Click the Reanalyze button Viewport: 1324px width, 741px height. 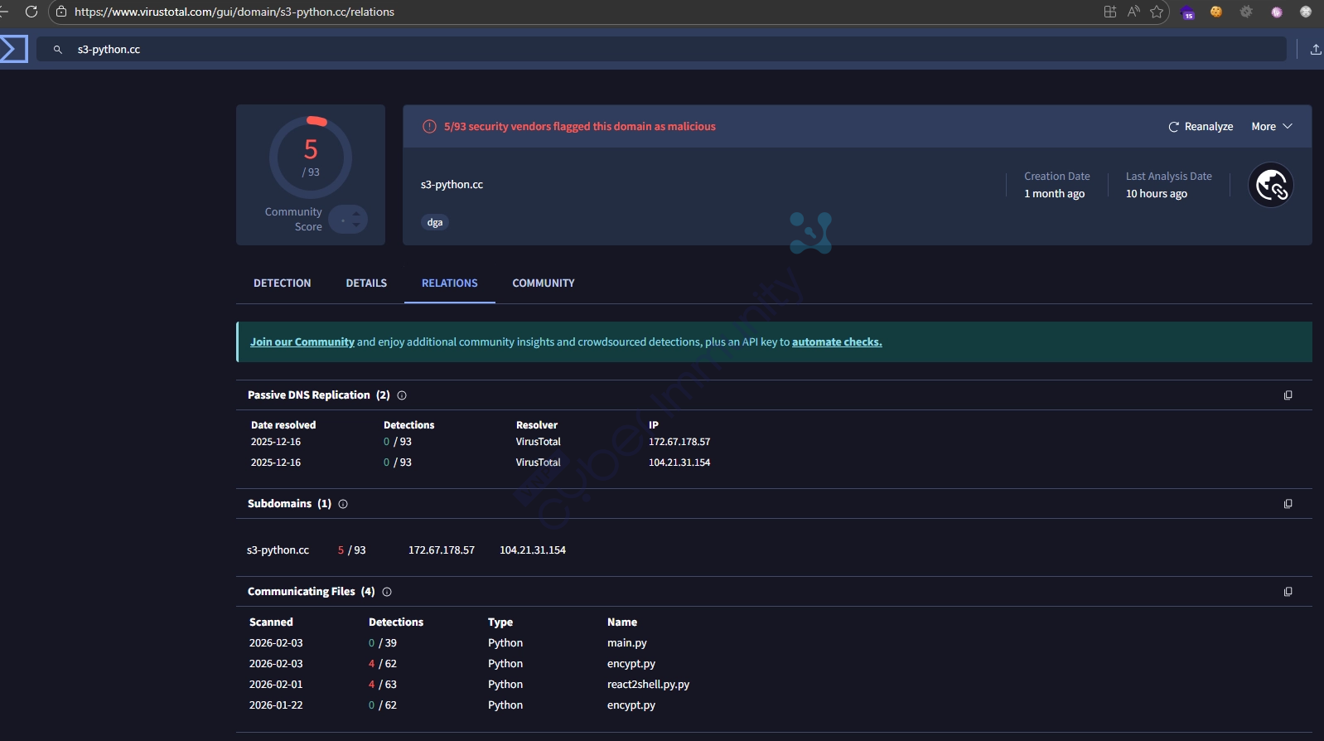pyautogui.click(x=1201, y=127)
